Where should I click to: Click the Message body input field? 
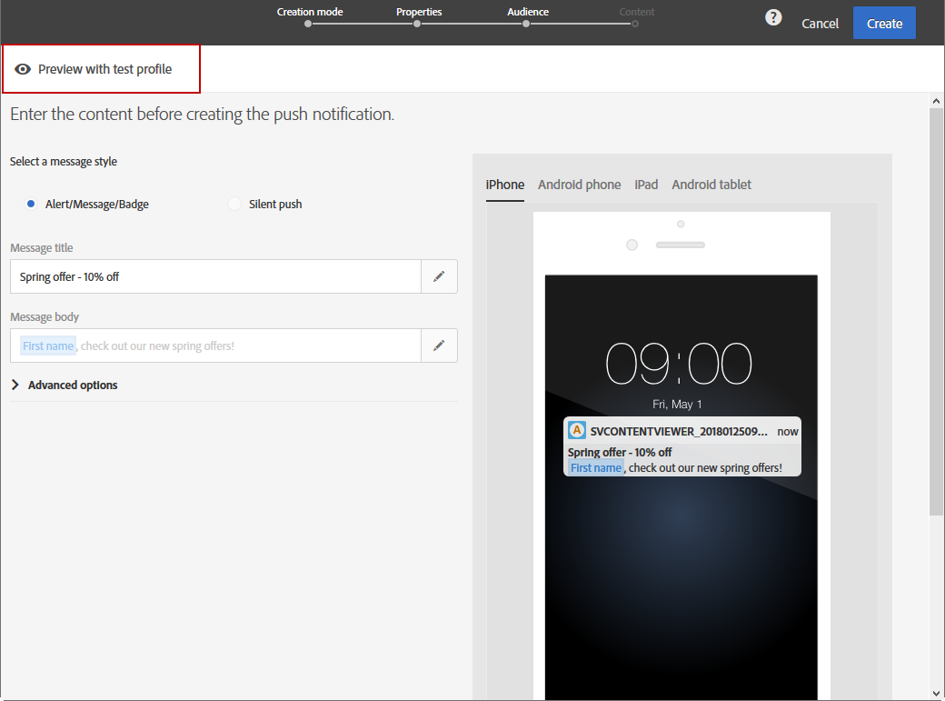coord(215,345)
